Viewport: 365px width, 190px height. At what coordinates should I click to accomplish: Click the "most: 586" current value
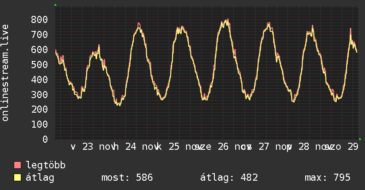click(x=127, y=178)
